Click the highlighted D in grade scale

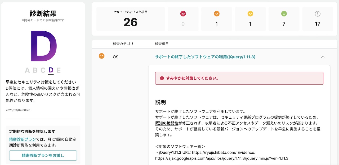point(51,70)
